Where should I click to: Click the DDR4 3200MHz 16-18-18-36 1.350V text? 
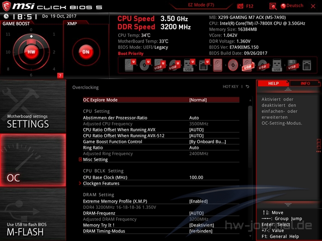120,207
